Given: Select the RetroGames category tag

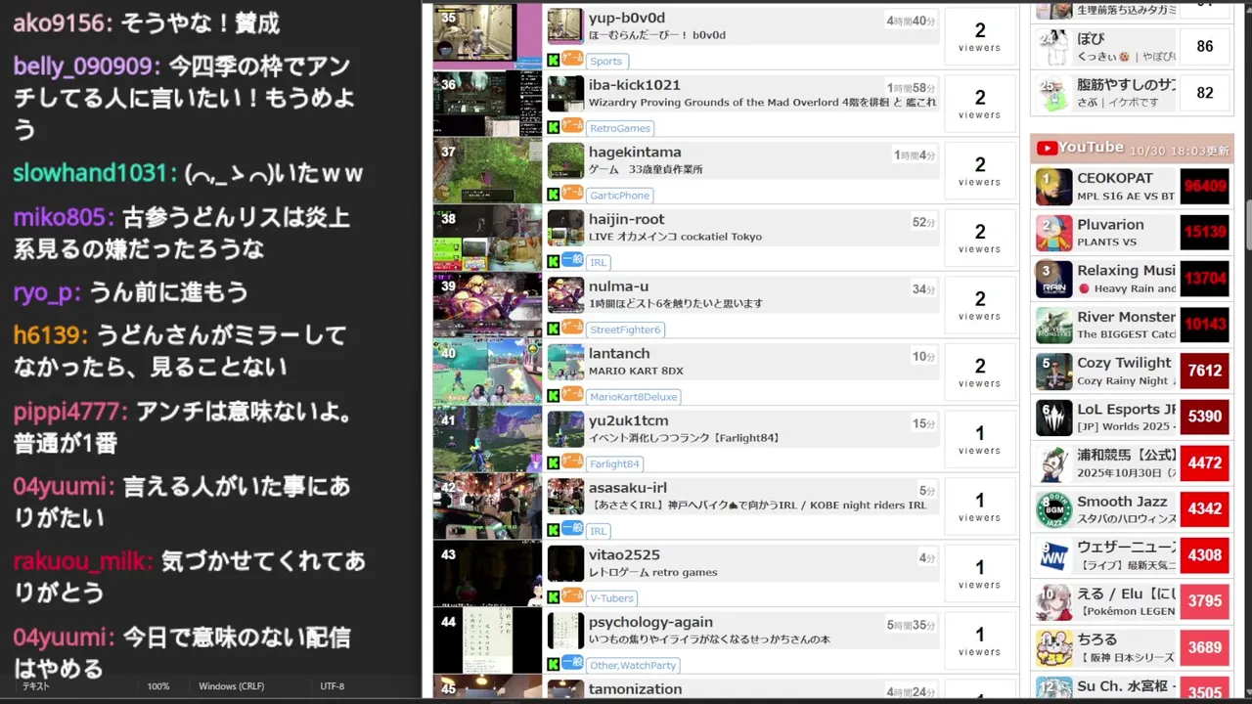Looking at the screenshot, I should 620,128.
